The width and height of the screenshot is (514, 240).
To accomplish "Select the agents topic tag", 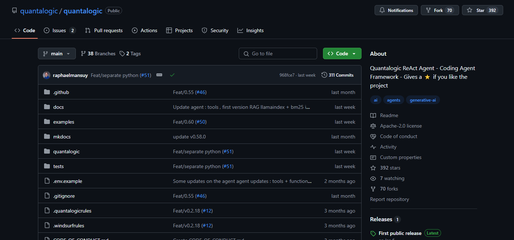I will (394, 100).
